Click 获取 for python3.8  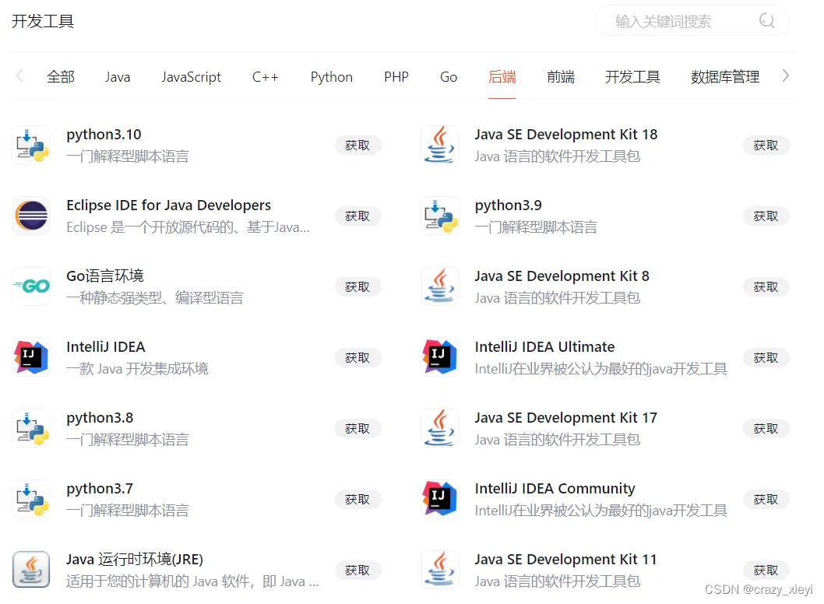358,429
